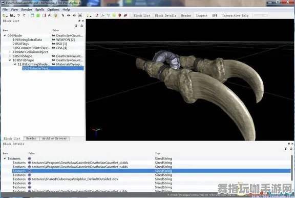Viewport: 295px width, 198px height.
Task: Click the yellow circle toolbar icon
Action: [114, 15]
